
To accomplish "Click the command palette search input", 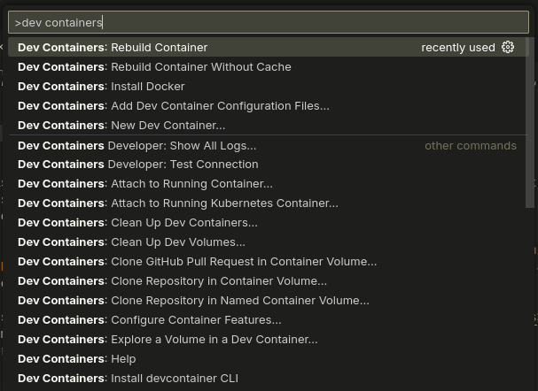I will point(266,22).
